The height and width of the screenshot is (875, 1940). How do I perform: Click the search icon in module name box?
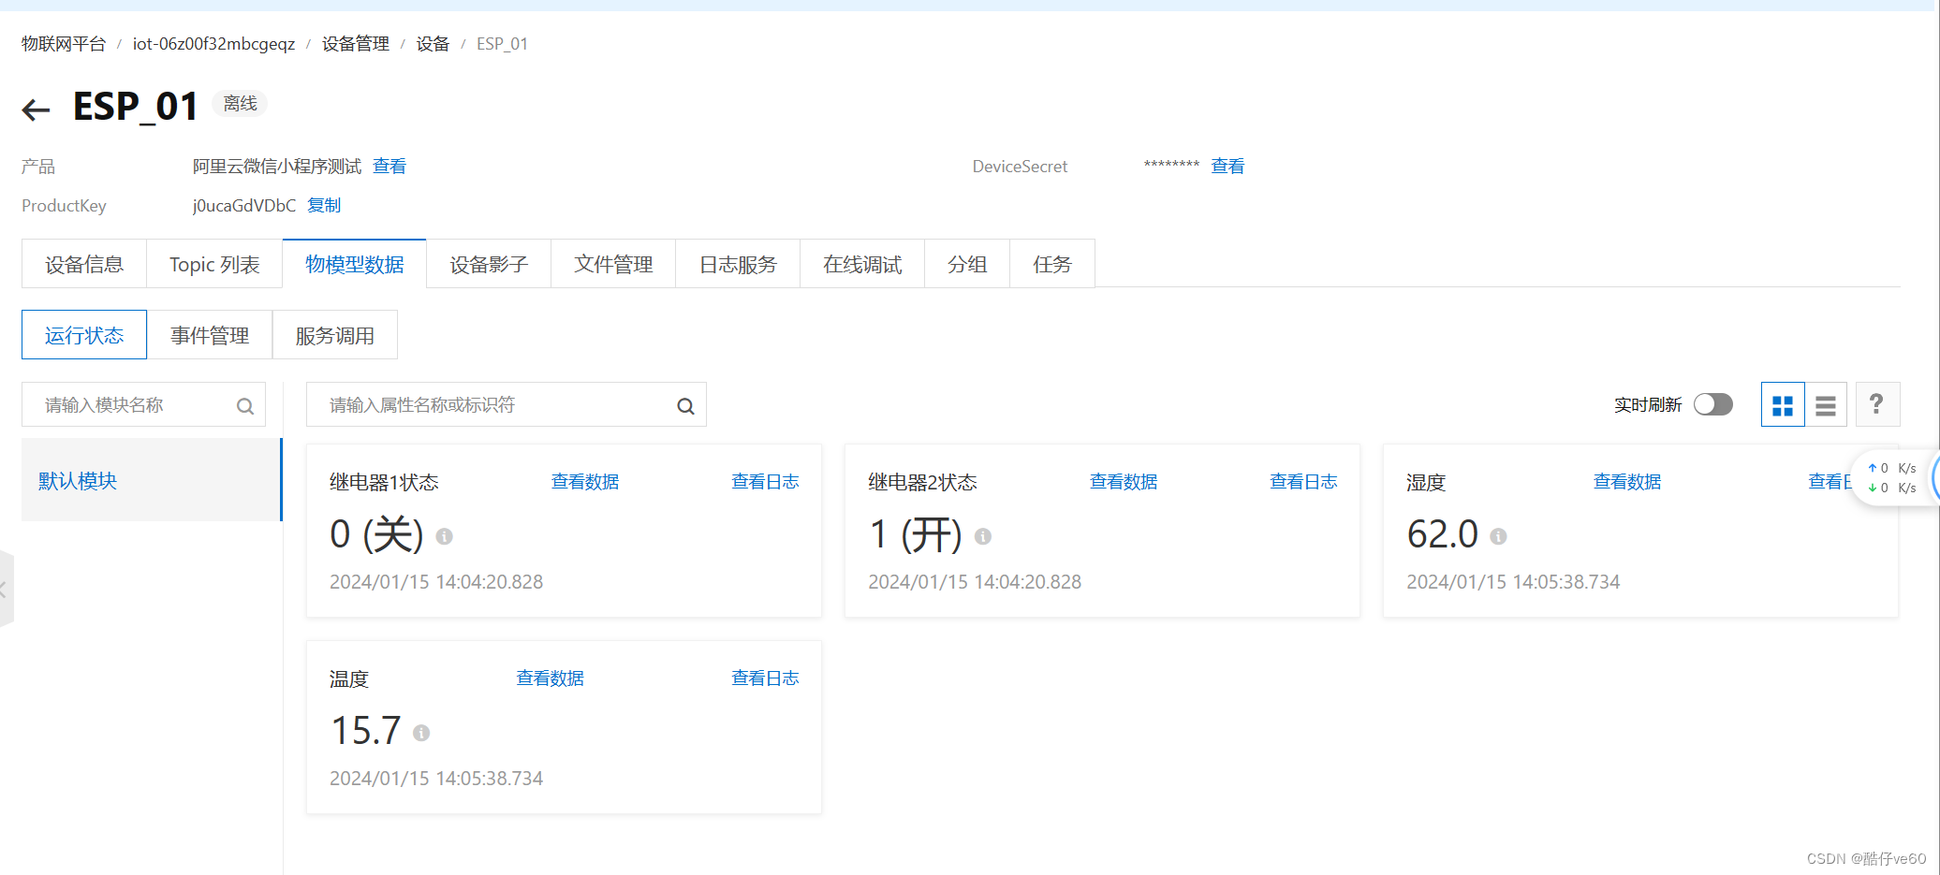coord(244,405)
